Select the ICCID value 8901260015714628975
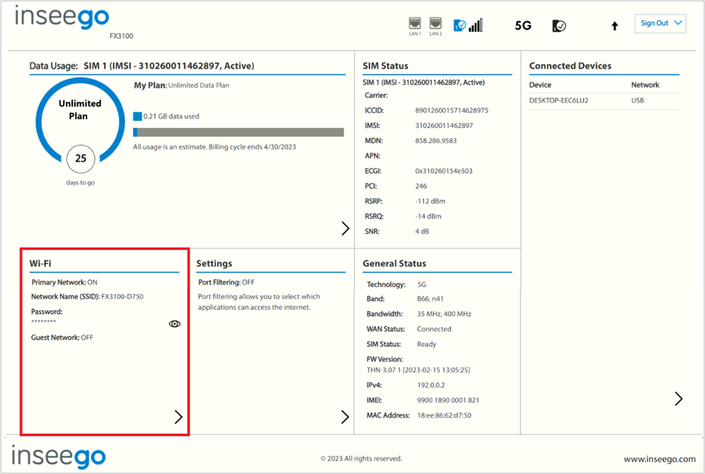 (x=452, y=110)
